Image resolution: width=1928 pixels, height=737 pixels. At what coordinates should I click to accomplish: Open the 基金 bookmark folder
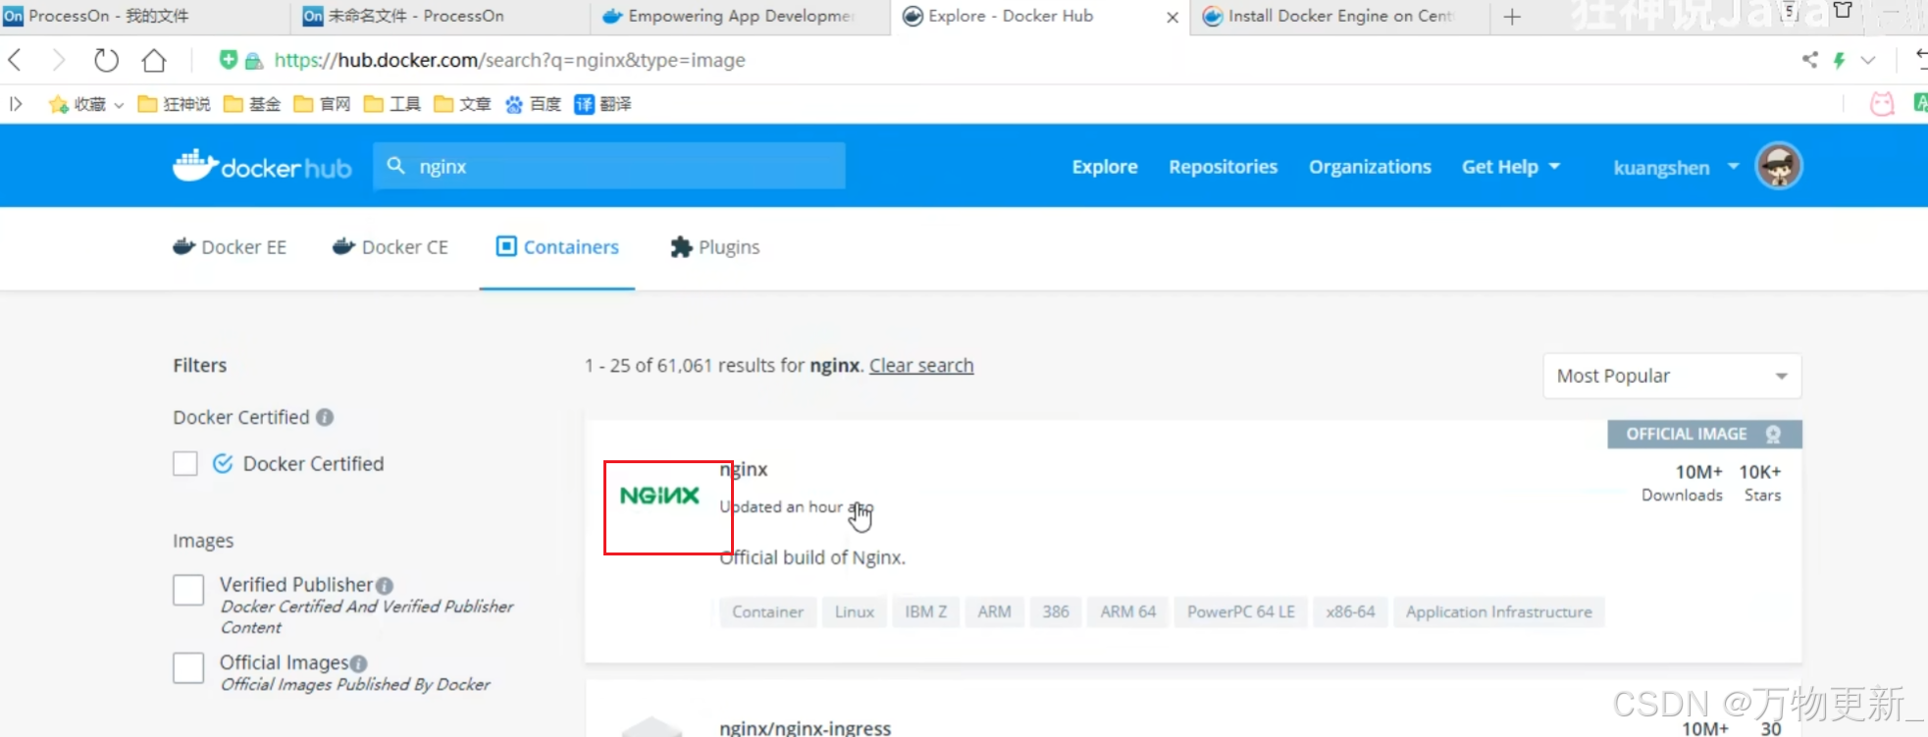(252, 104)
